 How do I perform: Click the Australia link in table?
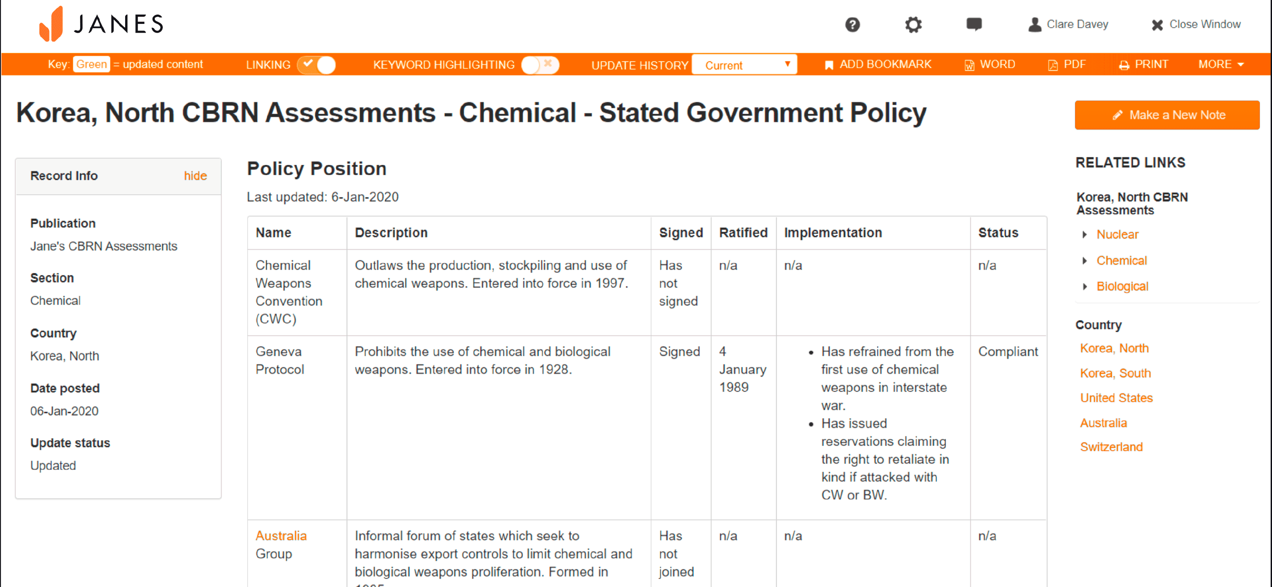281,536
